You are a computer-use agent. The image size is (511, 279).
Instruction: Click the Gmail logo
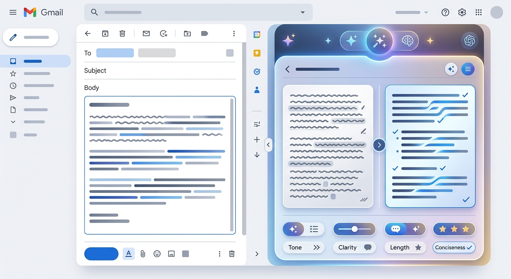point(44,12)
